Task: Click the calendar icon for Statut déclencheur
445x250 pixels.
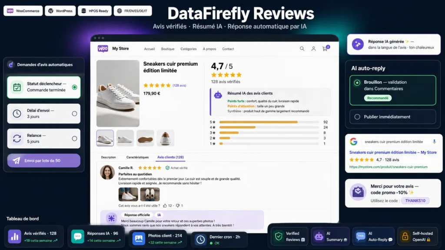Action: pos(17,87)
